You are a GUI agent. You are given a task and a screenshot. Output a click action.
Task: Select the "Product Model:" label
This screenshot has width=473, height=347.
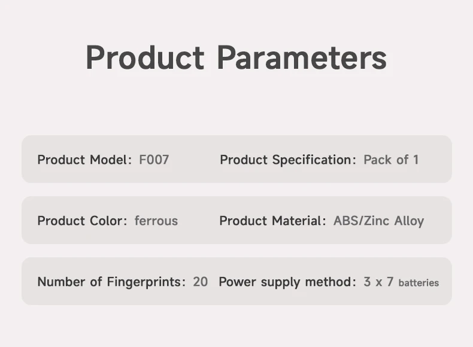click(x=84, y=160)
